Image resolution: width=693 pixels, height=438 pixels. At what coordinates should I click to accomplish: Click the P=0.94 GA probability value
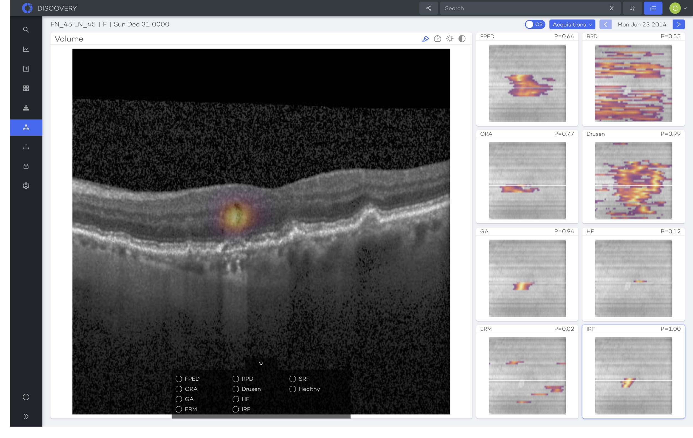point(564,231)
